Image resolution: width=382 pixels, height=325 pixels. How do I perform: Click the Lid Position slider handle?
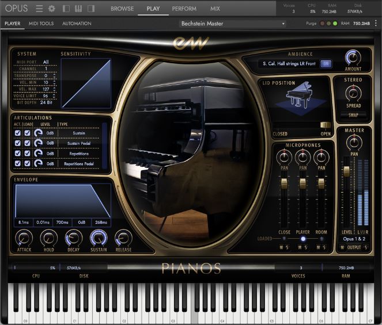[325, 125]
